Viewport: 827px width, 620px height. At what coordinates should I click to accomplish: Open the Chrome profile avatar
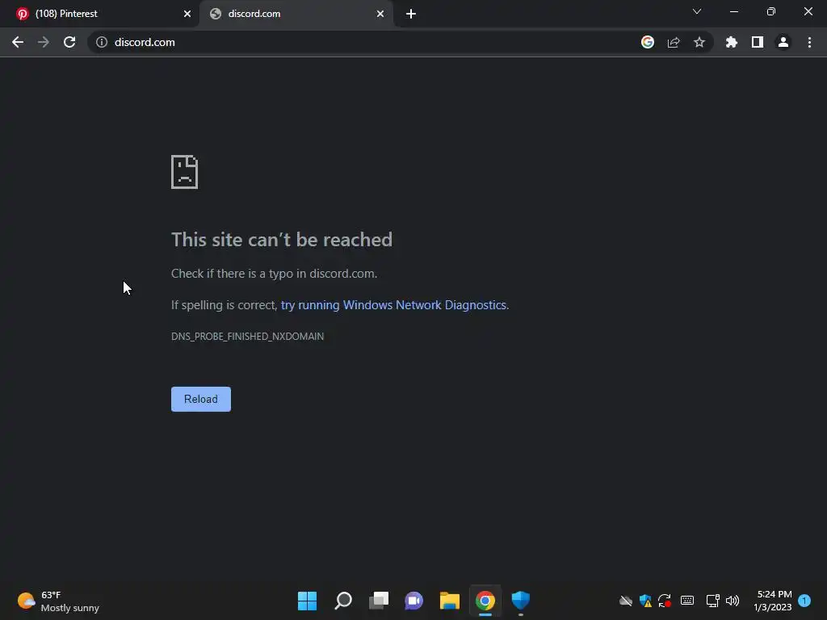(783, 42)
